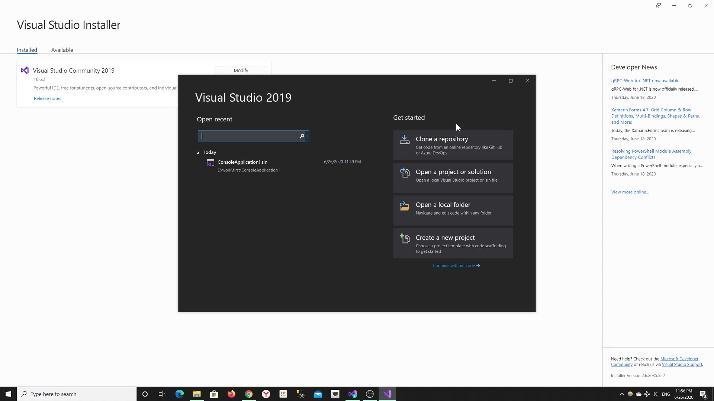Expand hidden icons in the system tray

coord(621,394)
